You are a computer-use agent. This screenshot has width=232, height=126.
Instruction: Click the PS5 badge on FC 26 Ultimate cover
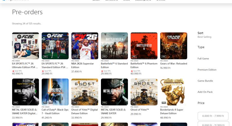pyautogui.click(x=16, y=57)
